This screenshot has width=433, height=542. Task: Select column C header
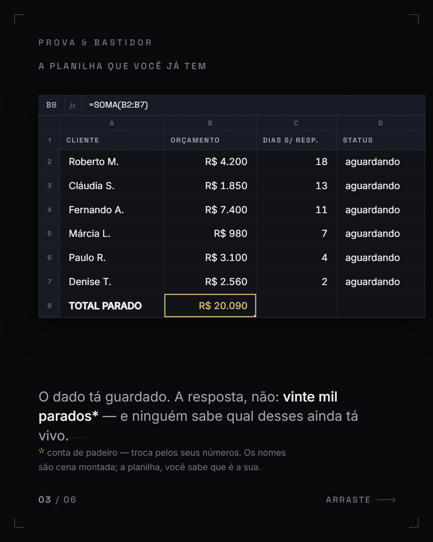(x=296, y=123)
